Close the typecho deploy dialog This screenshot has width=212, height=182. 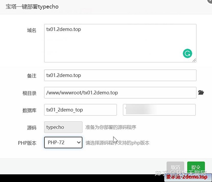pyautogui.click(x=210, y=1)
